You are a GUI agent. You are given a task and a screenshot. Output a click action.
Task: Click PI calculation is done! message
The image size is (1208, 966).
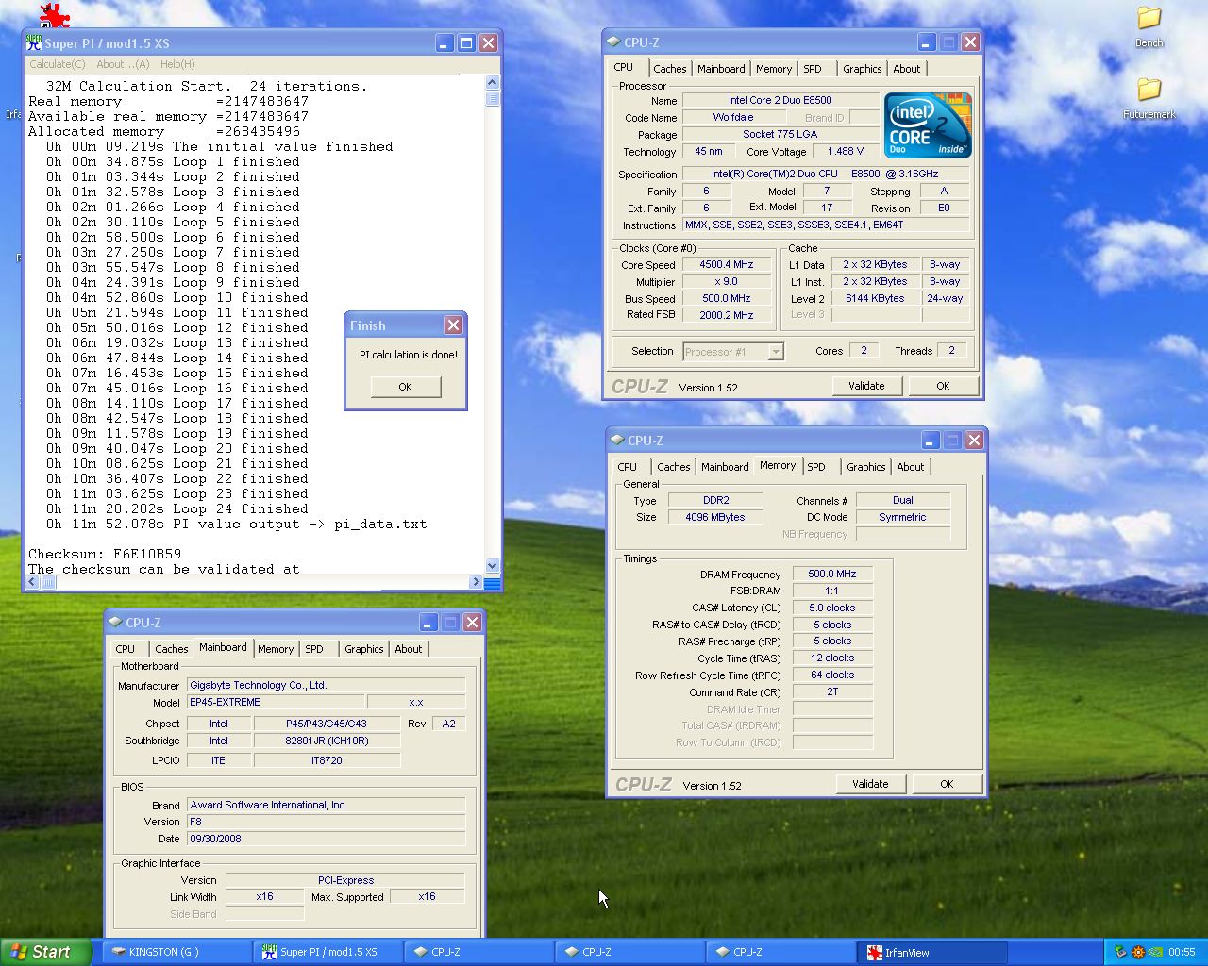coord(409,355)
